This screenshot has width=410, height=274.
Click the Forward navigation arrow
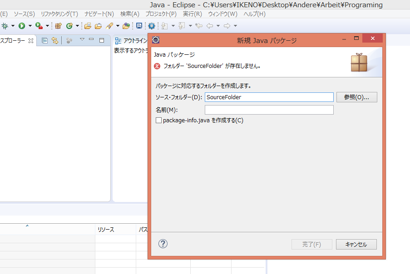[x=227, y=26]
